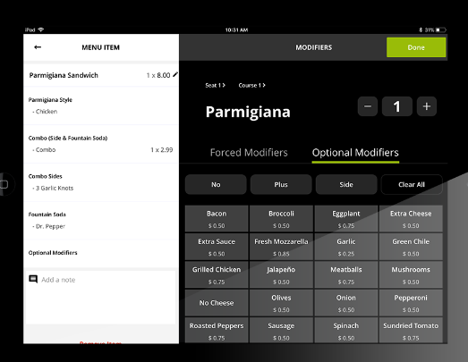
Task: Add the Fresh Mozzarella modifier
Action: point(281,247)
